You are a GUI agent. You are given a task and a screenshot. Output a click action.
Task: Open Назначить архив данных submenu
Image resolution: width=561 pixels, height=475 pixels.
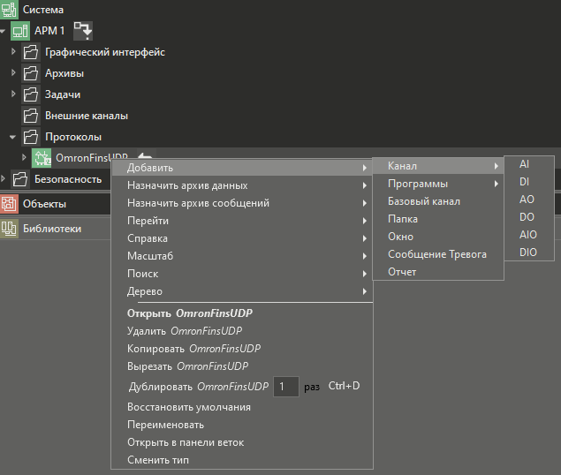242,185
